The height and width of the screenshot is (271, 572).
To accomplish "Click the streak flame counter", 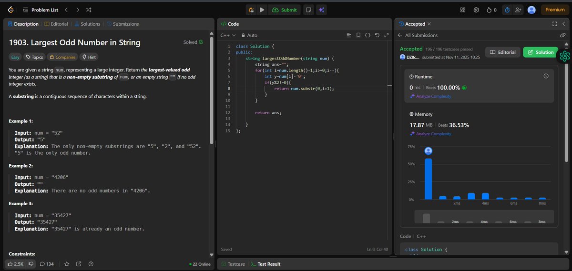I will click(491, 10).
